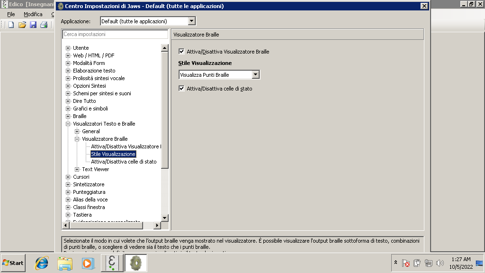The height and width of the screenshot is (273, 485).
Task: Expand the Text Viewer subnode
Action: click(77, 169)
